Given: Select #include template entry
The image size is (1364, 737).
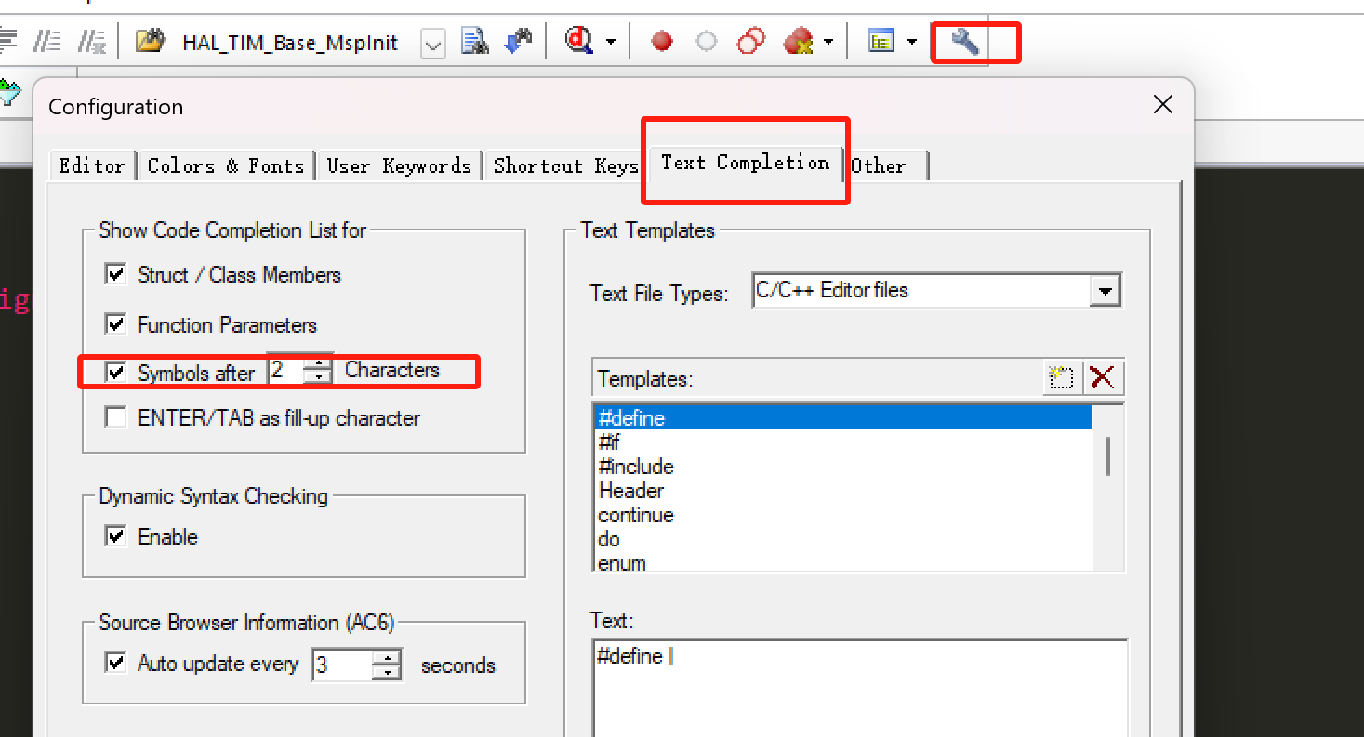Looking at the screenshot, I should (841, 467).
